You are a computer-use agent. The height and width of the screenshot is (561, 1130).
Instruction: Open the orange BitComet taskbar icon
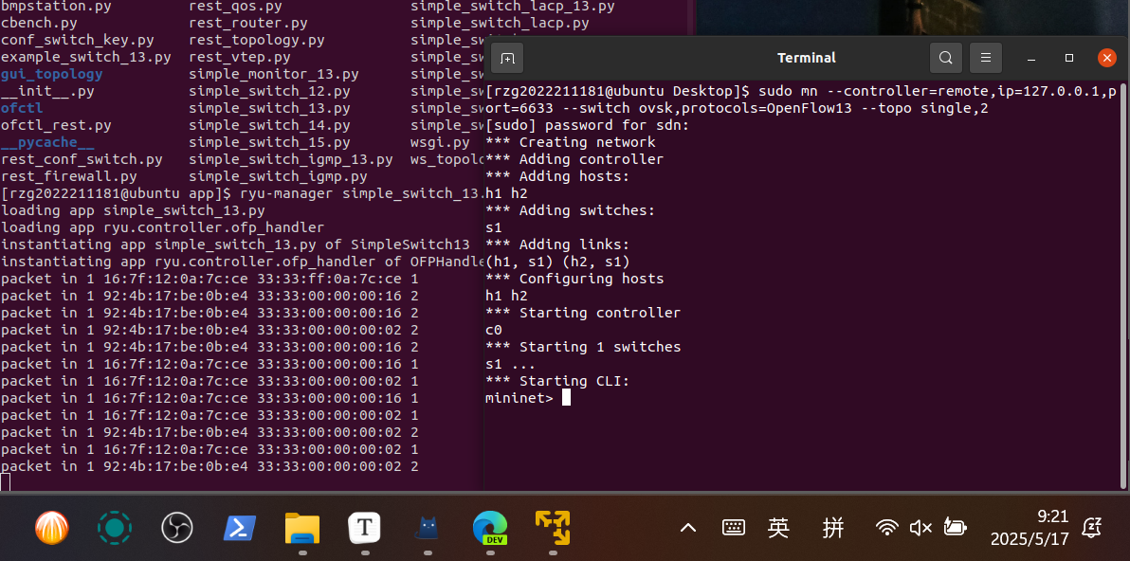coord(52,527)
